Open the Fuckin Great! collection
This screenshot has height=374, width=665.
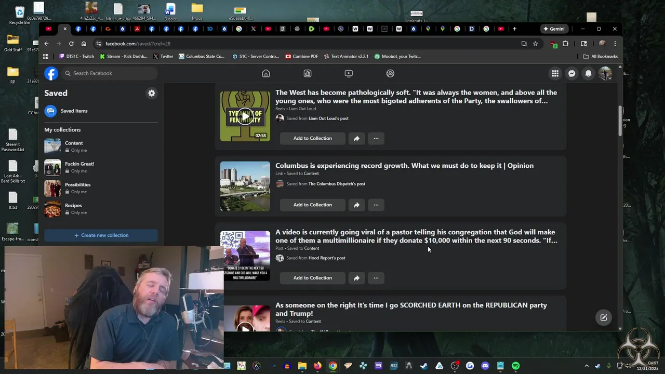pyautogui.click(x=101, y=167)
